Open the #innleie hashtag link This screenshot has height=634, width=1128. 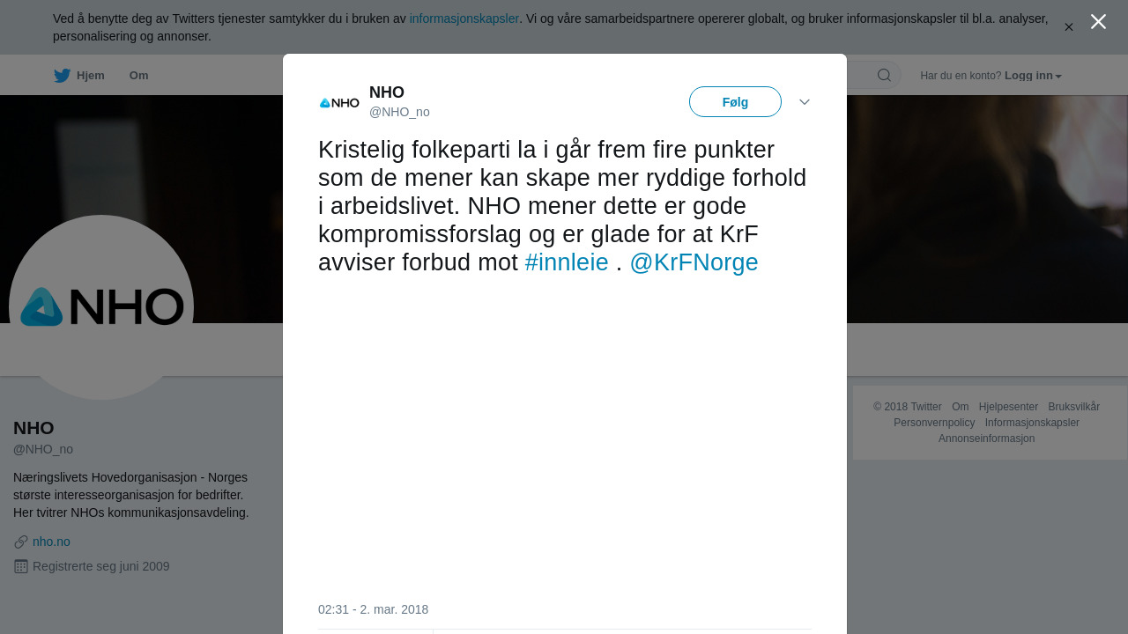coord(567,262)
